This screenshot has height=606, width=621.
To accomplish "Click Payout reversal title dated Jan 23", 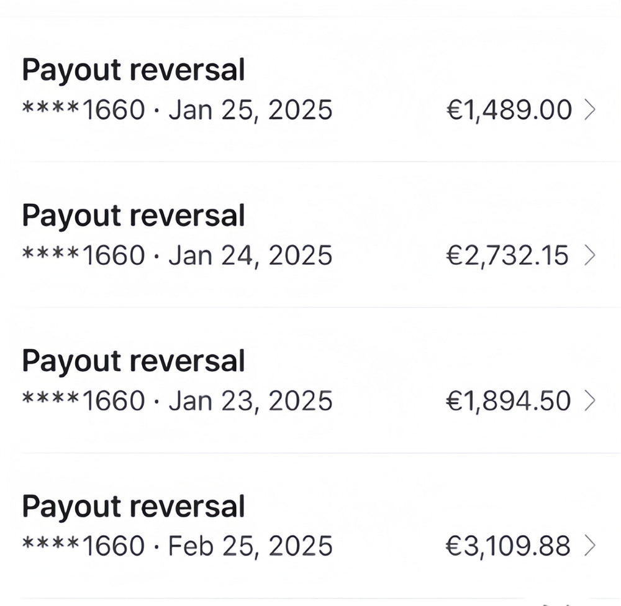I will [134, 361].
